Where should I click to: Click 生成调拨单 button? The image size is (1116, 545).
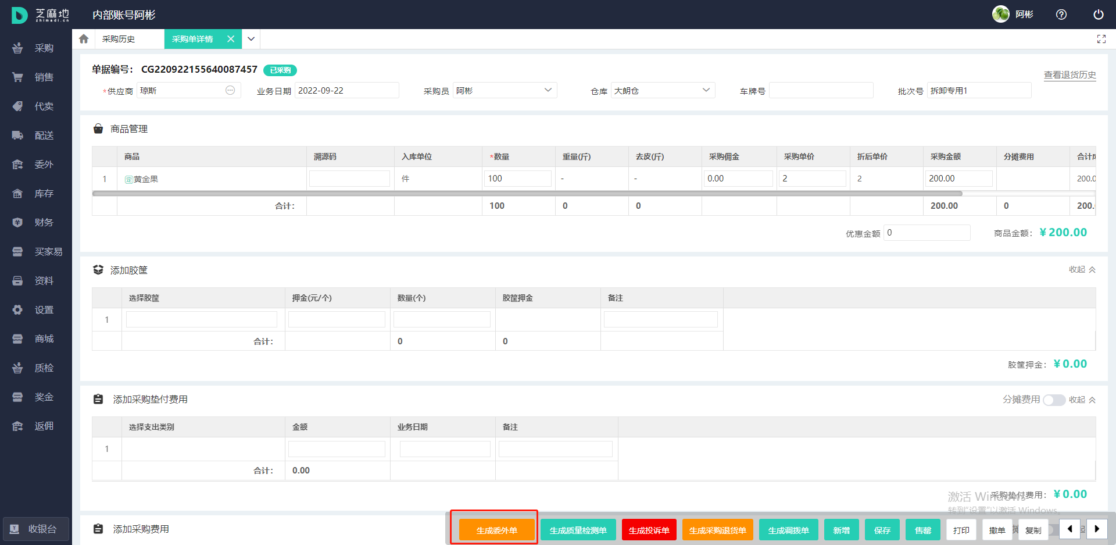[789, 530]
